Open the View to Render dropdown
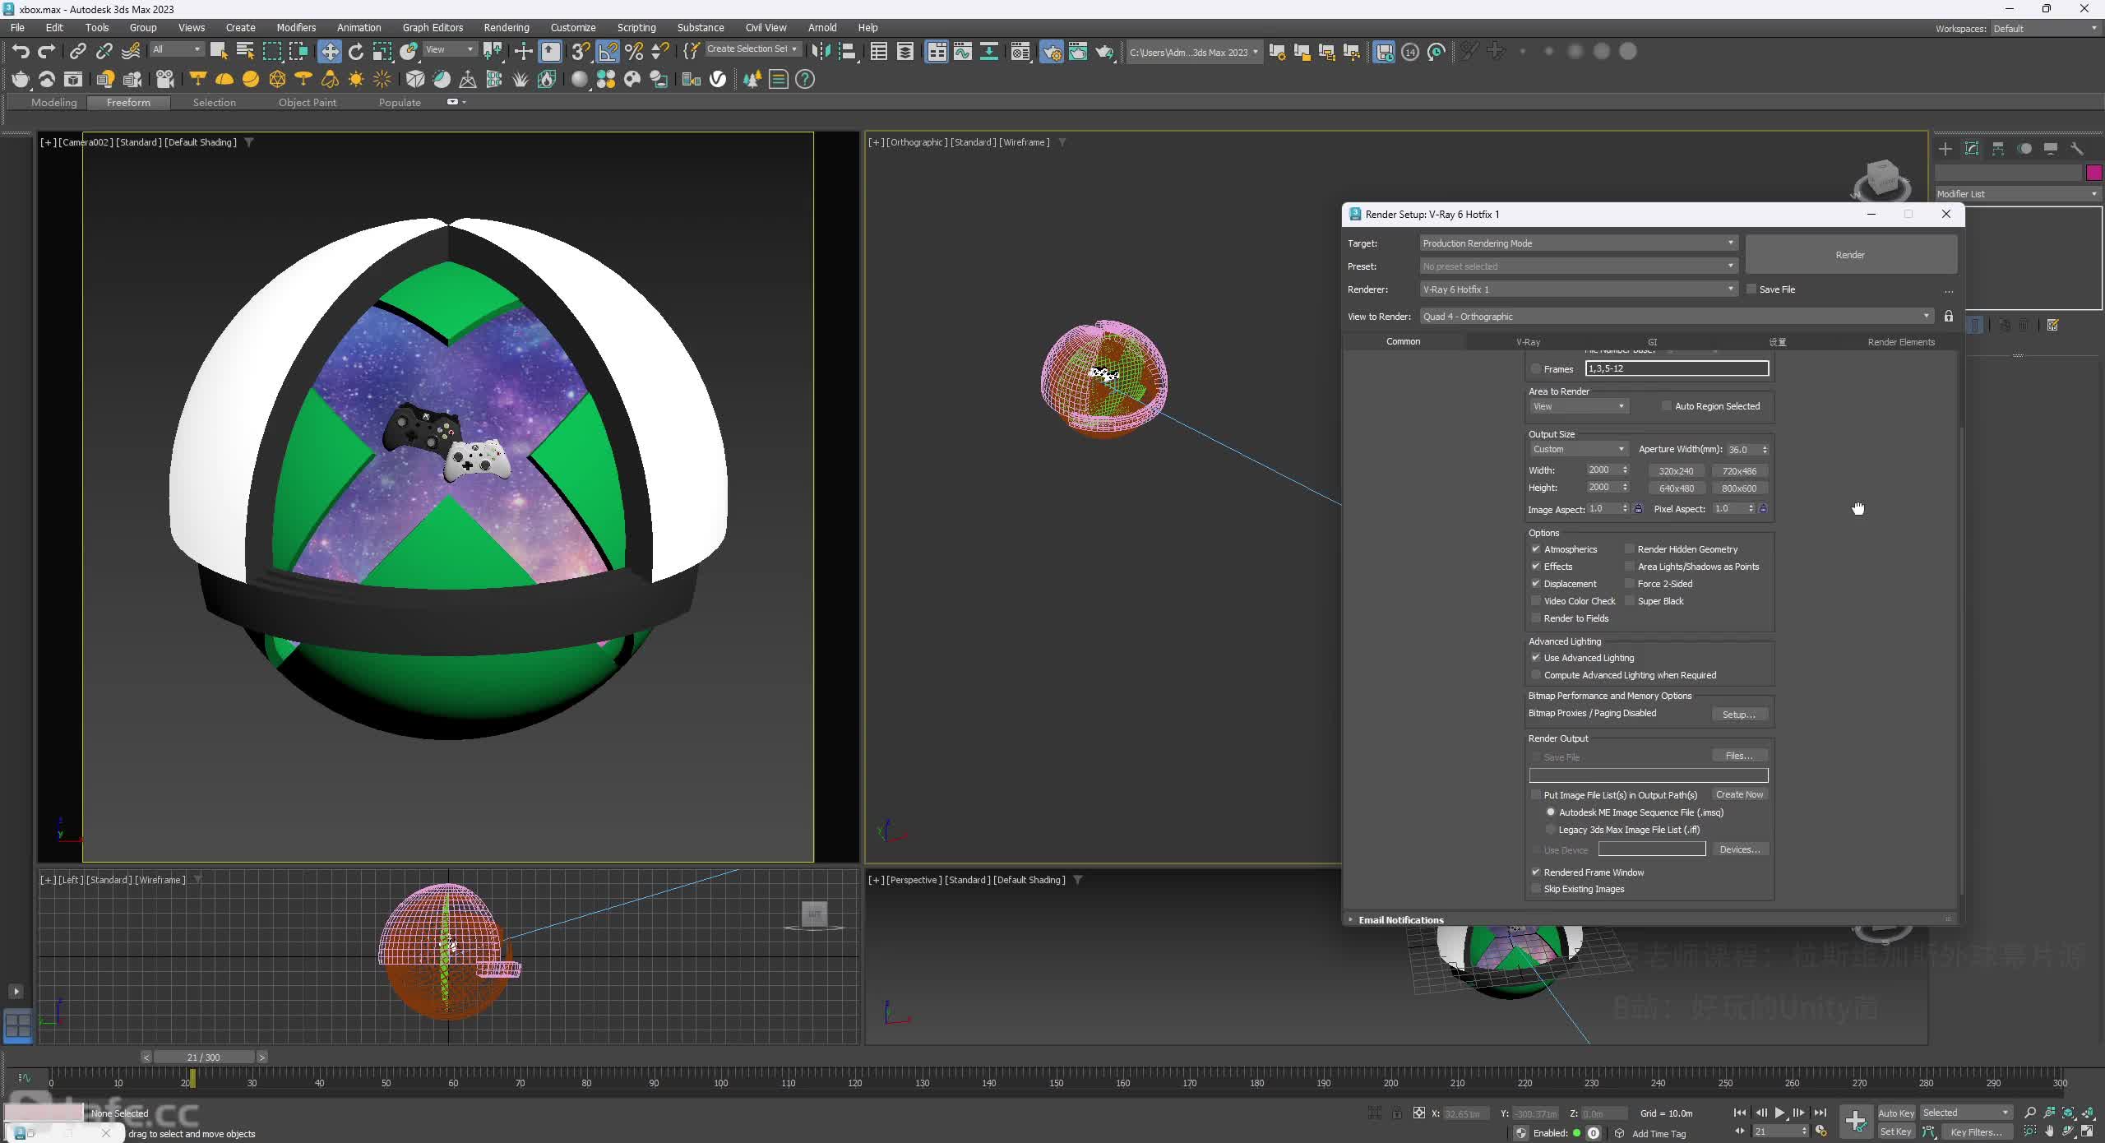The height and width of the screenshot is (1143, 2105). click(1676, 317)
